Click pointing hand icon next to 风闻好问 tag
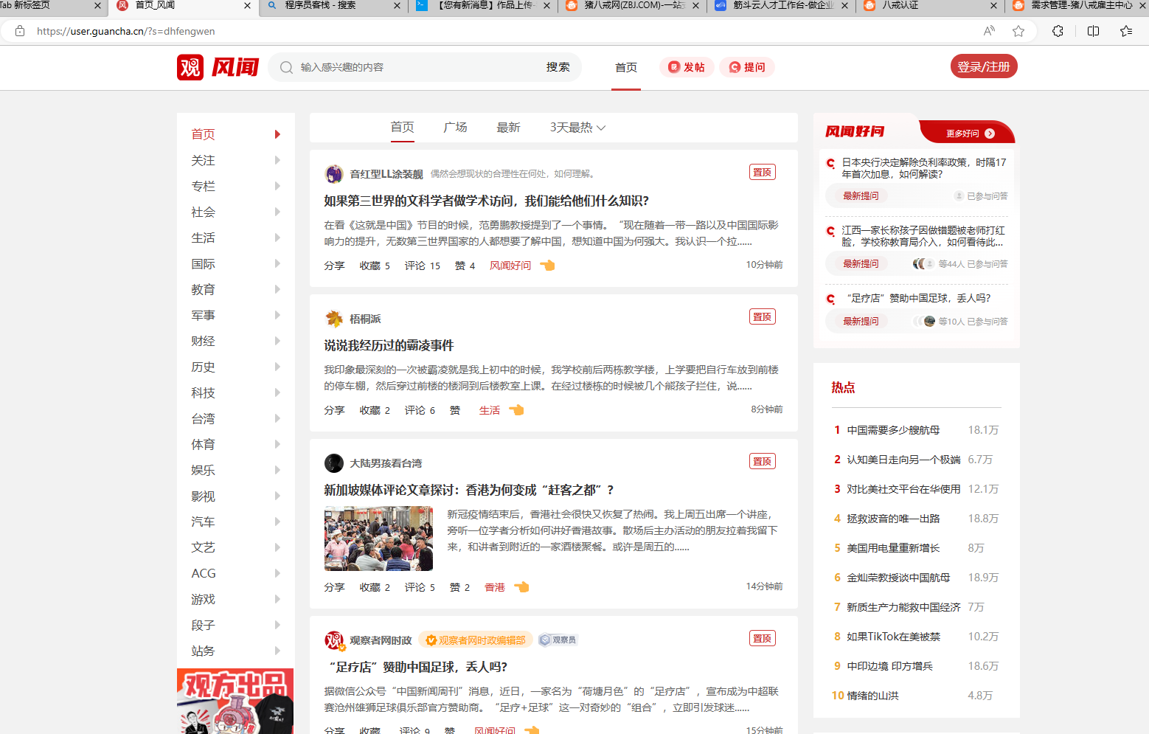The height and width of the screenshot is (734, 1149). 547,266
